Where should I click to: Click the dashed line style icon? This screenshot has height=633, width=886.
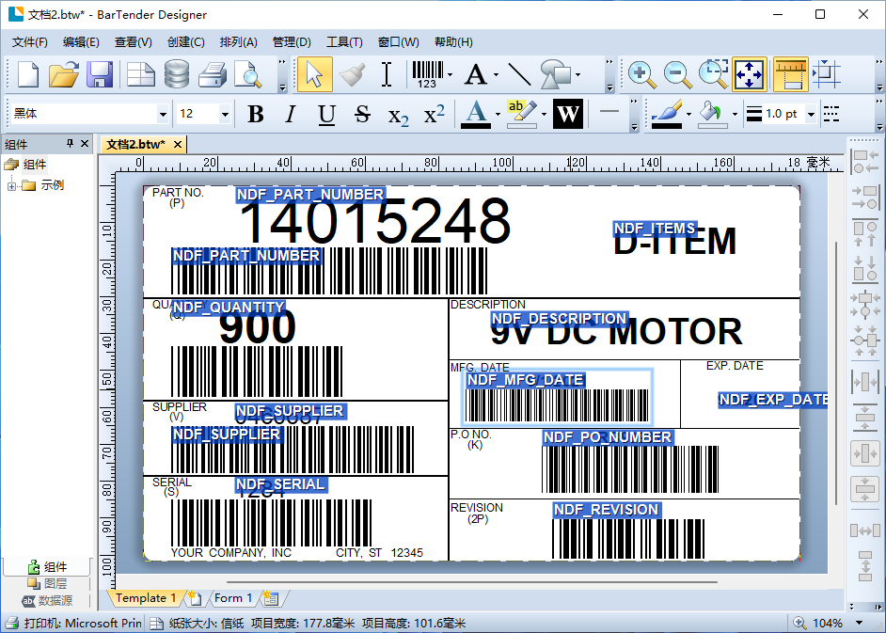click(x=831, y=114)
